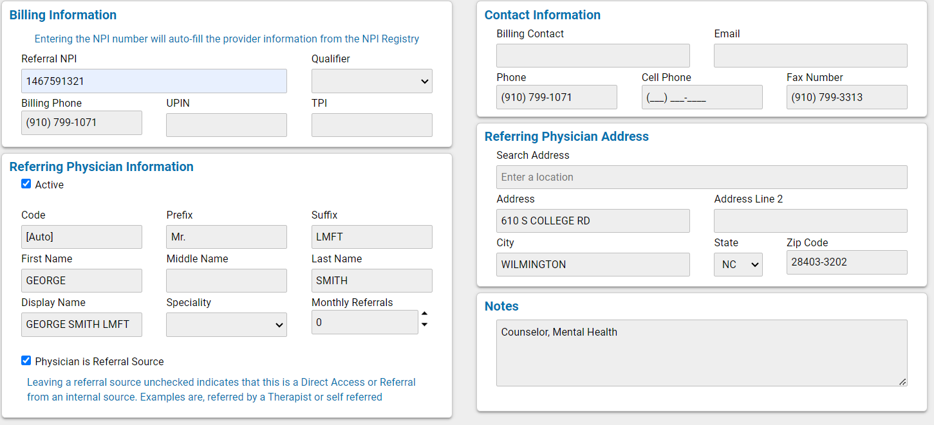
Task: Click the Address Line 2 field
Action: 810,221
